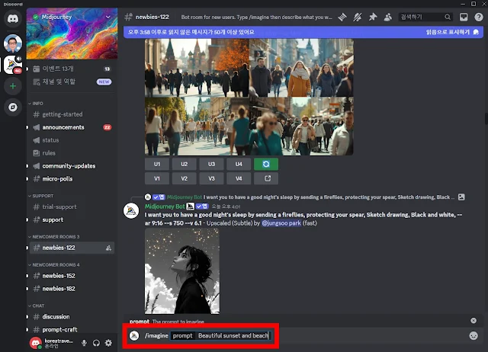This screenshot has height=352, width=488.
Task: Open user settings gear icon
Action: (108, 343)
